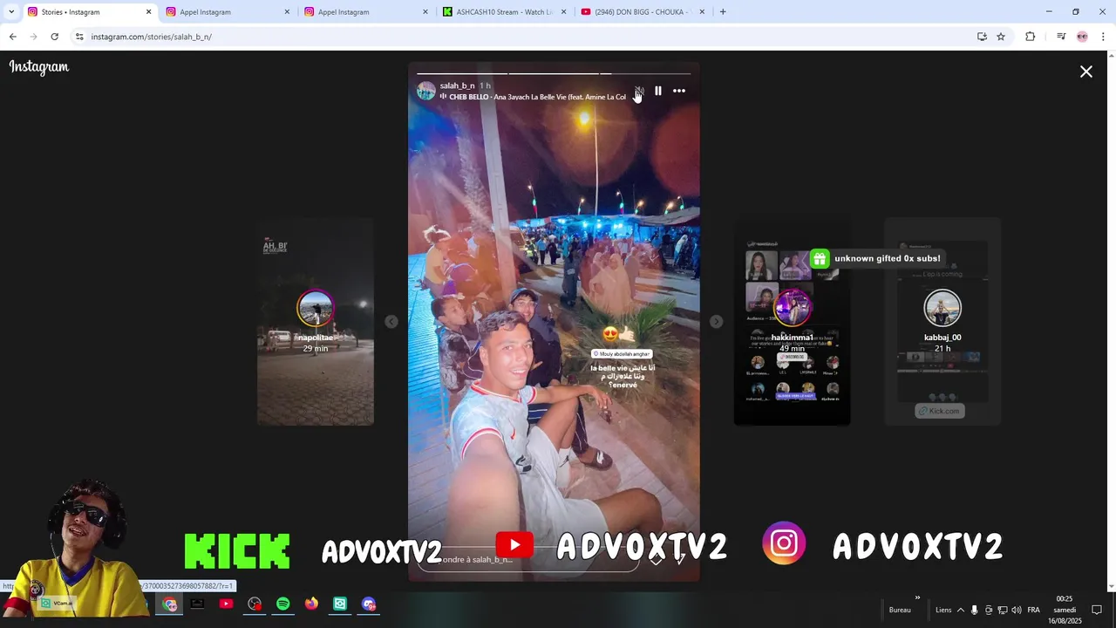Pause the Instagram story playback

pyautogui.click(x=658, y=91)
